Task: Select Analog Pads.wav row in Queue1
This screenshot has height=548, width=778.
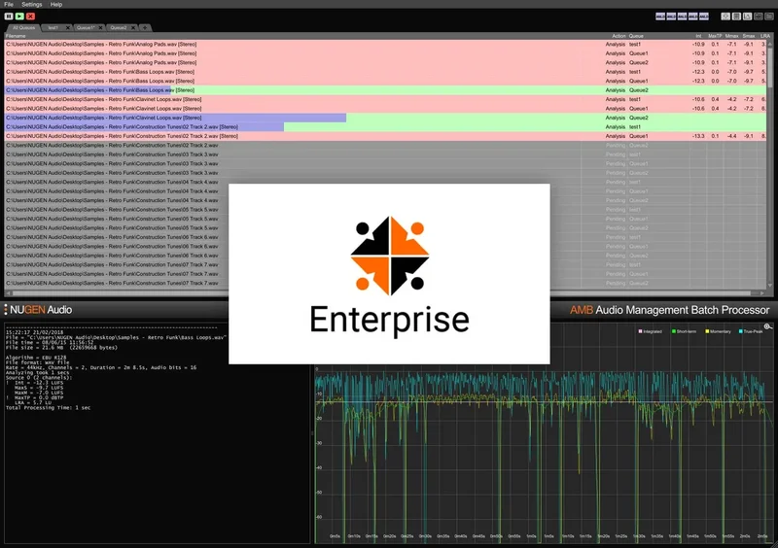Action: click(385, 53)
